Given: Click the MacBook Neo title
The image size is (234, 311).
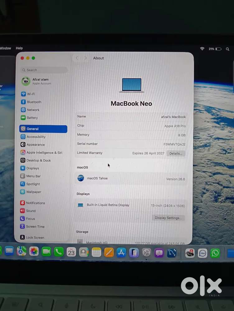Looking at the screenshot, I should [x=132, y=104].
